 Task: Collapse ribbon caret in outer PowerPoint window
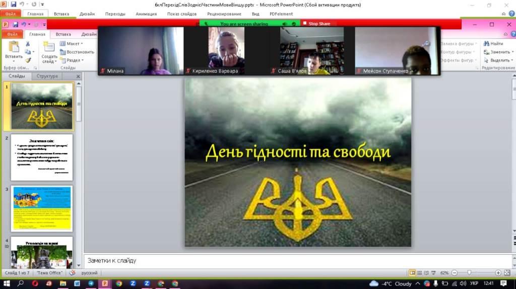coord(503,14)
